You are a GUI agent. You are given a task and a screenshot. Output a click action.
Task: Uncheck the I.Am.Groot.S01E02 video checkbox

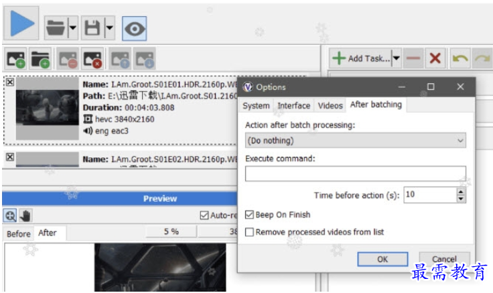coord(10,157)
